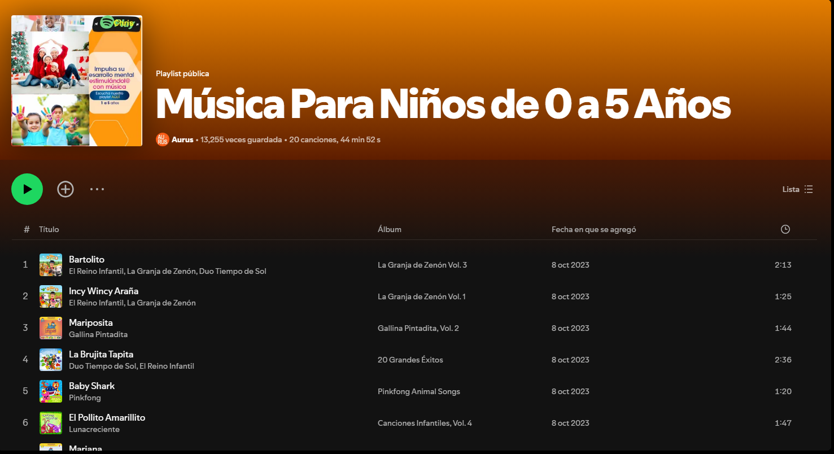The image size is (834, 454).
Task: Open the Lunacreciente artist link
Action: (94, 429)
